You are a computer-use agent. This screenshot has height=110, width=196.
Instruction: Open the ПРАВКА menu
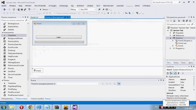(12, 6)
